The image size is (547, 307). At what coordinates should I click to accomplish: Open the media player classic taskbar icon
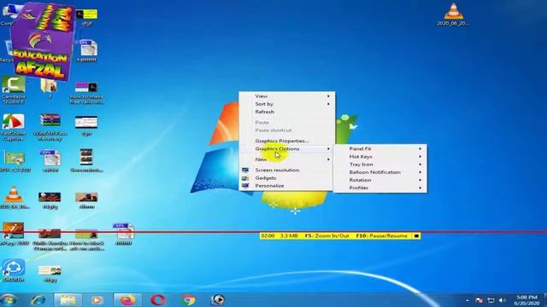[x=218, y=300]
